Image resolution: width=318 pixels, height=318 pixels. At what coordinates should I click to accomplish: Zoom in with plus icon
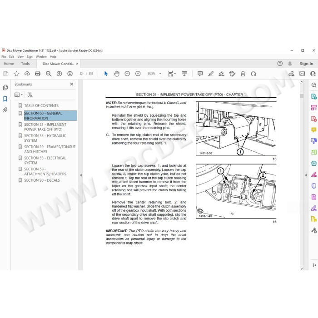[138, 74]
